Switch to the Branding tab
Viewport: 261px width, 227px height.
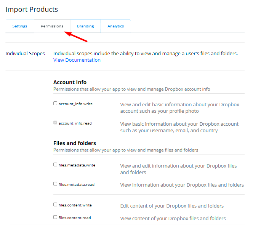85,26
